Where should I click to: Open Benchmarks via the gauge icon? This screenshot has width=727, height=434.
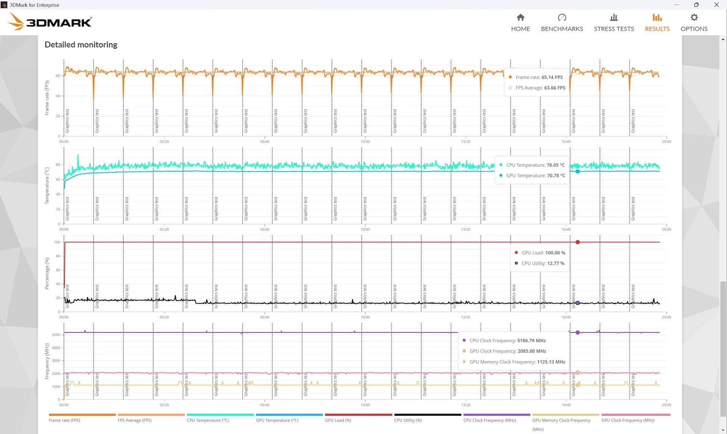[562, 17]
